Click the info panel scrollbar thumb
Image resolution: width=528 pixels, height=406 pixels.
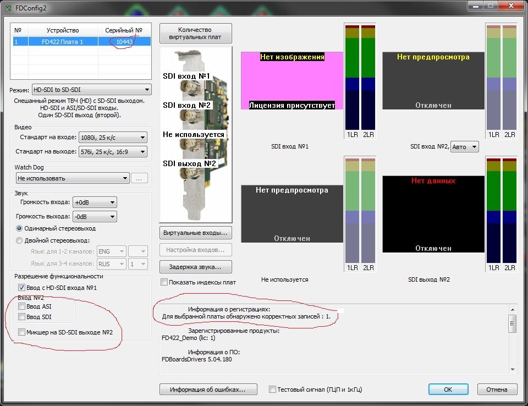[513, 323]
